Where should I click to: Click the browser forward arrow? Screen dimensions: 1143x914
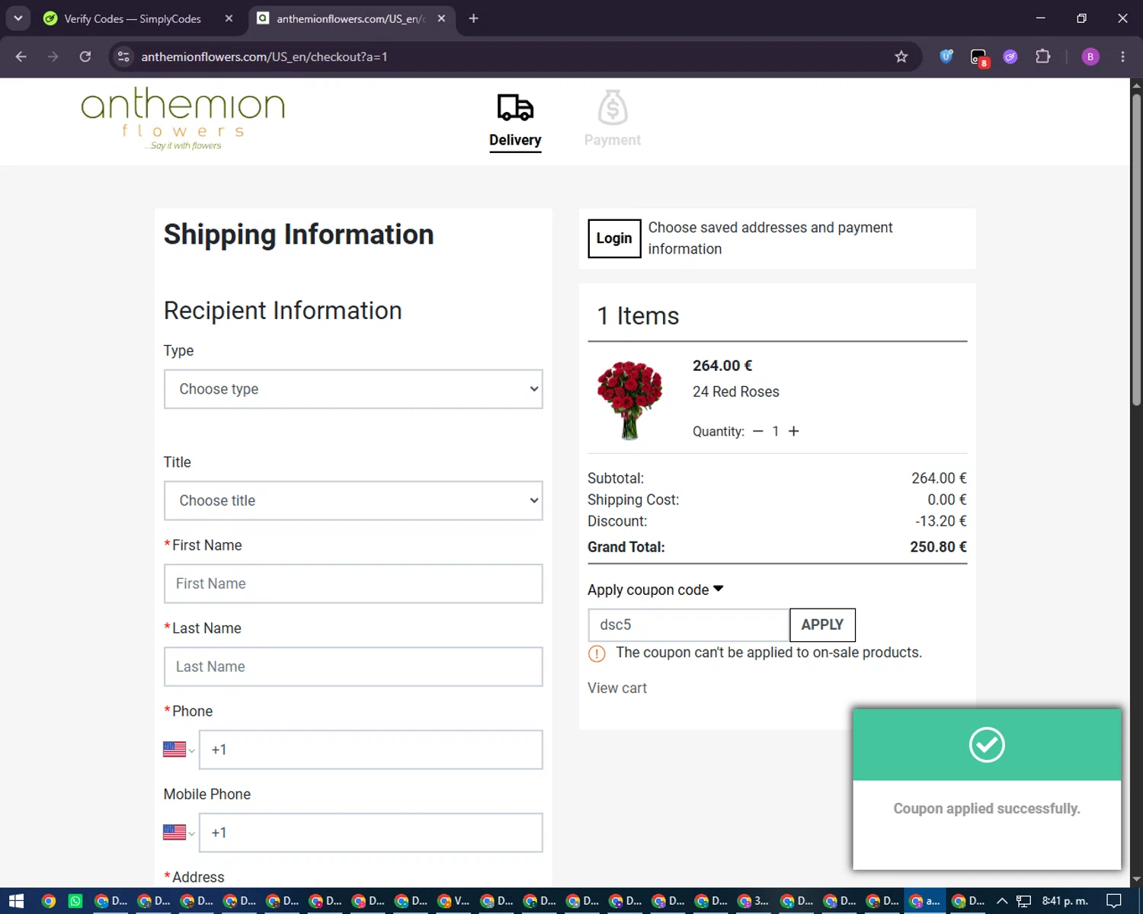tap(53, 56)
